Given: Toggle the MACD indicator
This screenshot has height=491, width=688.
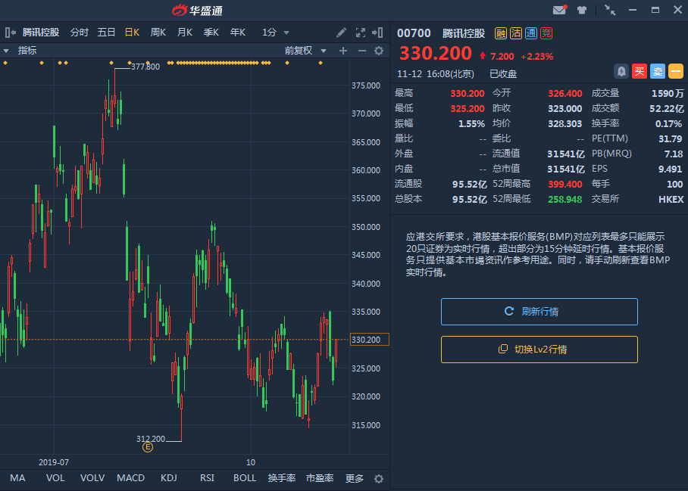Looking at the screenshot, I should pyautogui.click(x=131, y=478).
